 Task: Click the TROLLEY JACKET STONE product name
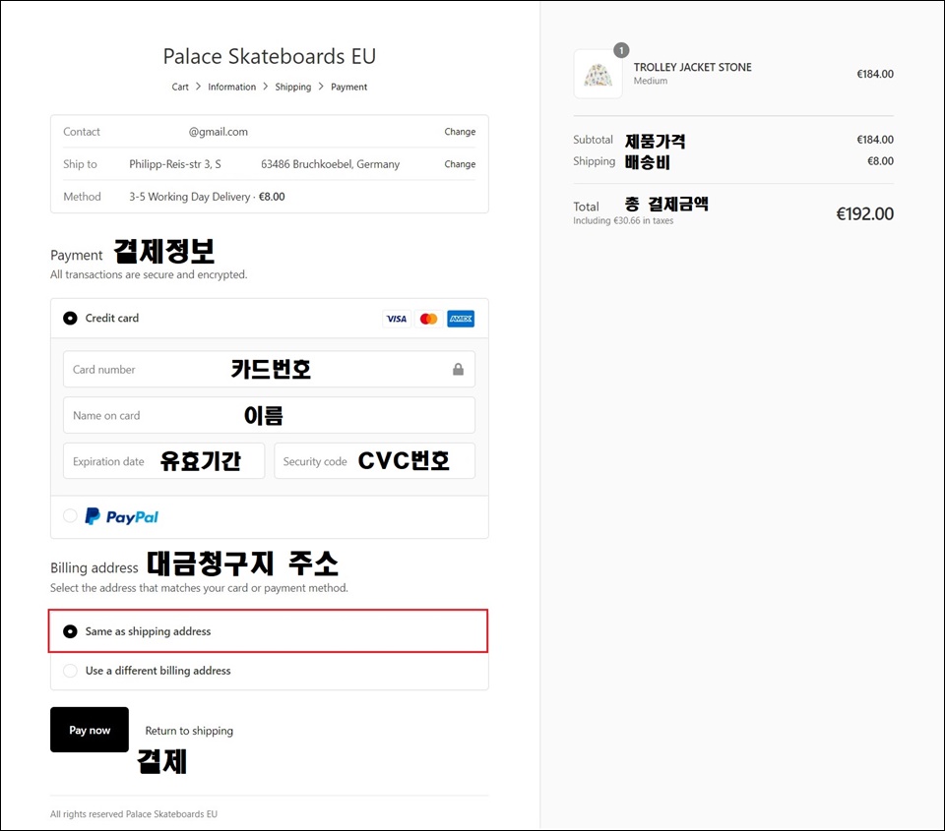tap(692, 67)
